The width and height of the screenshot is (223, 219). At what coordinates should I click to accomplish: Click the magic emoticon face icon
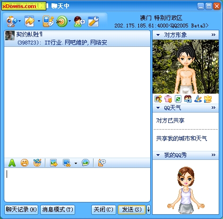click(37, 163)
